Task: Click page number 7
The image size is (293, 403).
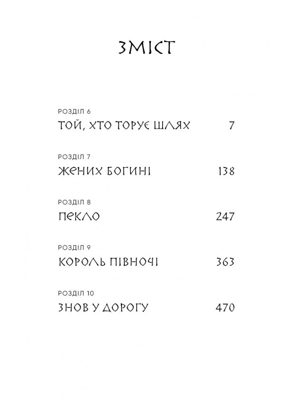Action: (x=231, y=126)
